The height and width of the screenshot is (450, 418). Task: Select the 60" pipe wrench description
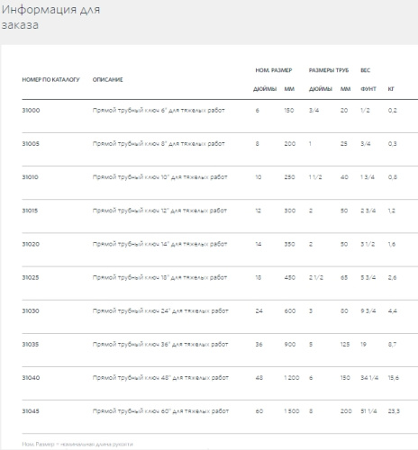click(160, 411)
